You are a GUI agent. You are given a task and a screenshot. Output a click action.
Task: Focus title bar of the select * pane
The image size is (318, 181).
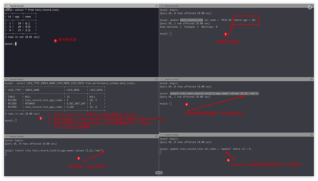[x=81, y=6]
